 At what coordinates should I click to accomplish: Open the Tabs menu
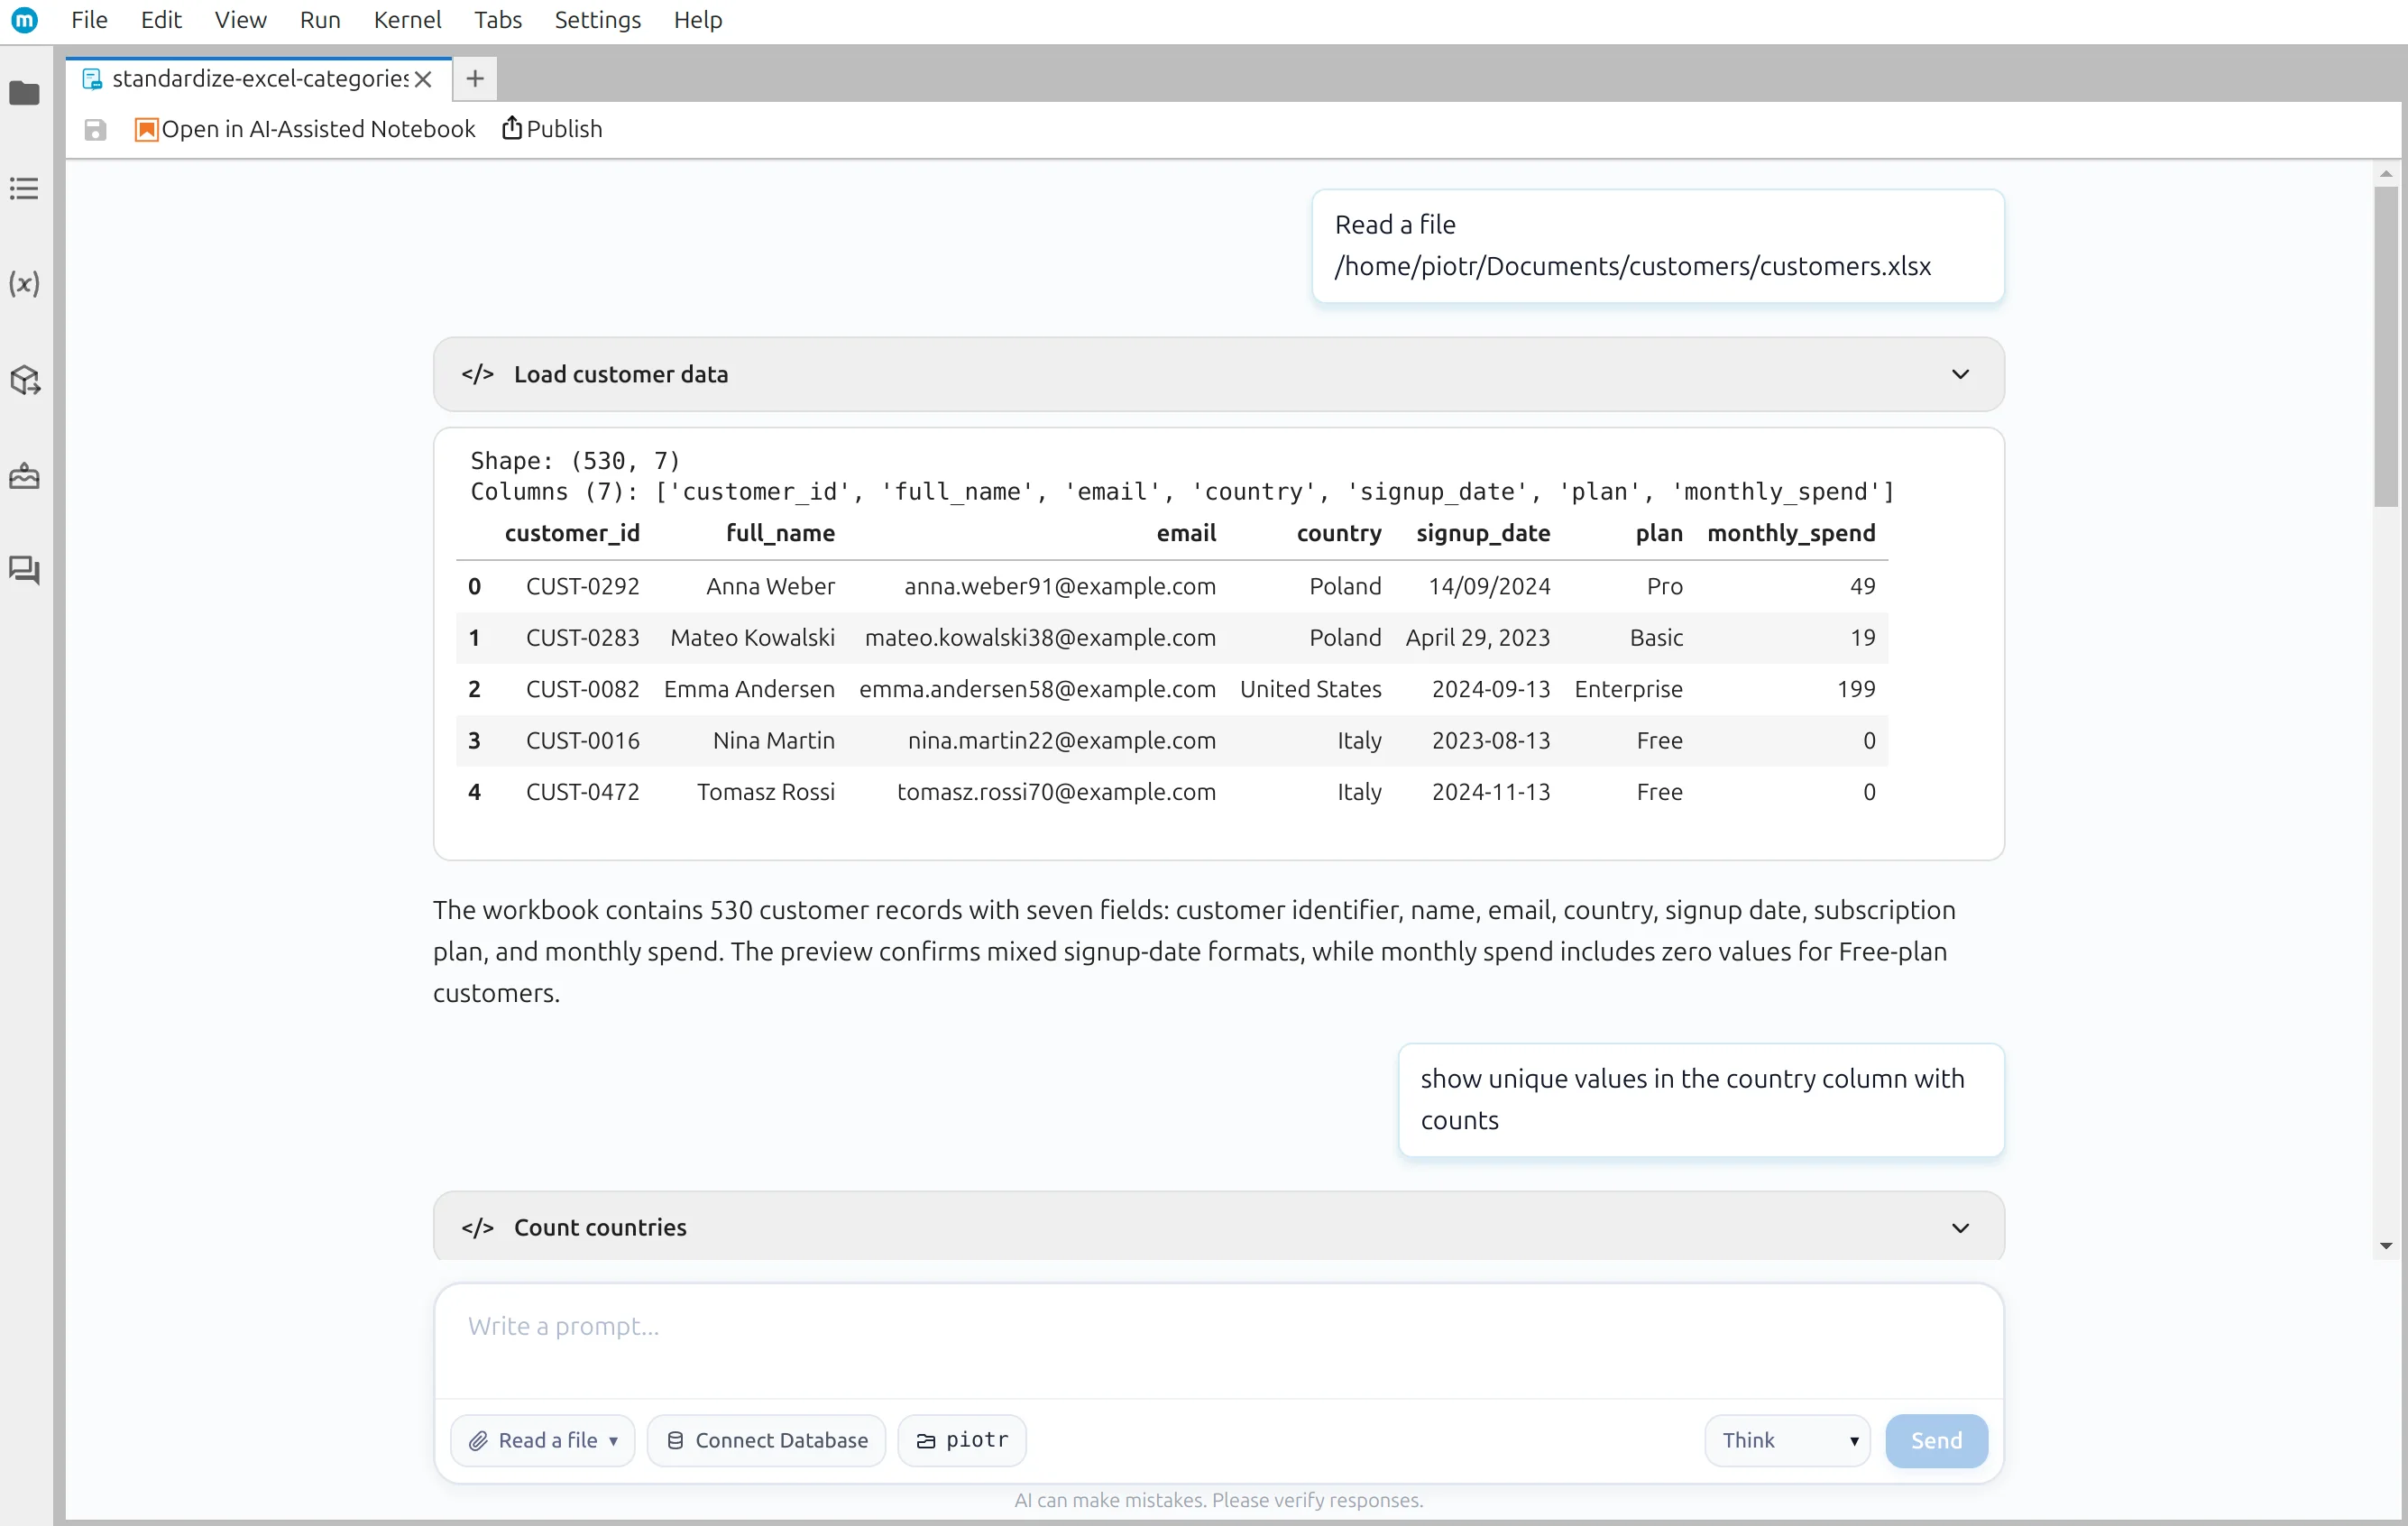498,20
